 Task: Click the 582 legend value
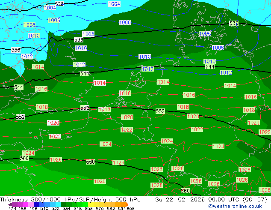click(111, 208)
